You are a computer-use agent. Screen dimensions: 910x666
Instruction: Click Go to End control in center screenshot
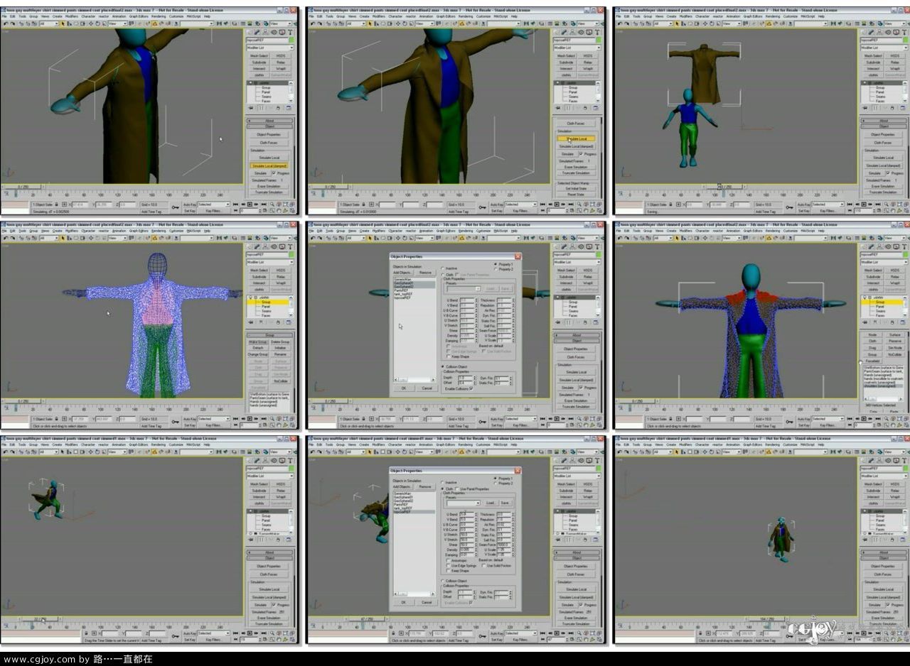click(x=571, y=419)
